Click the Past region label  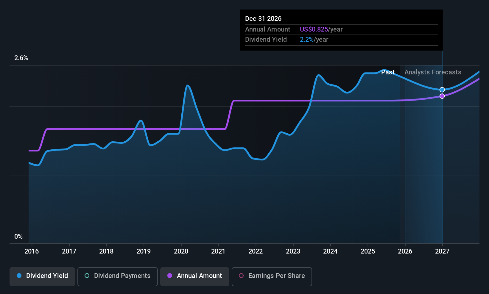tap(388, 72)
